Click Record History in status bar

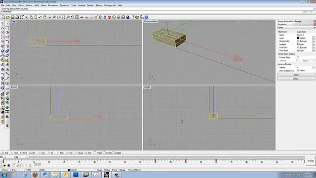click(x=135, y=170)
